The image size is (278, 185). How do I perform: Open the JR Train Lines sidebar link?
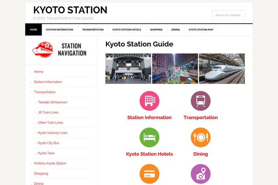click(48, 112)
